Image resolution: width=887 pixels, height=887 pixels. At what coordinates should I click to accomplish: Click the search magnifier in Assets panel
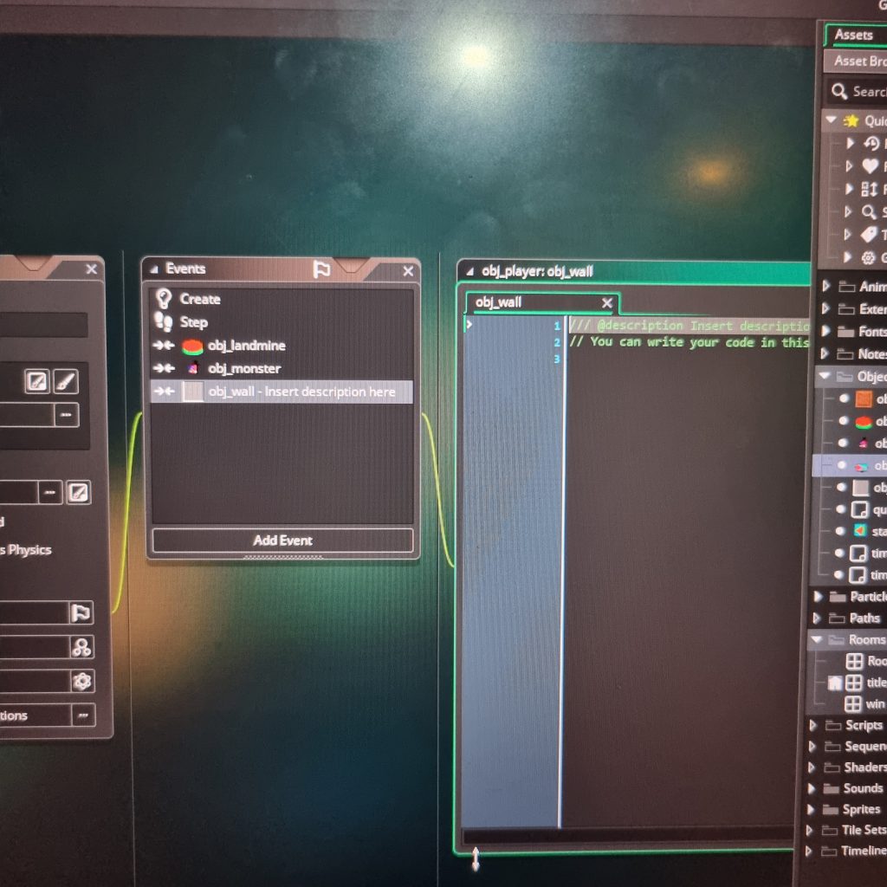point(838,91)
